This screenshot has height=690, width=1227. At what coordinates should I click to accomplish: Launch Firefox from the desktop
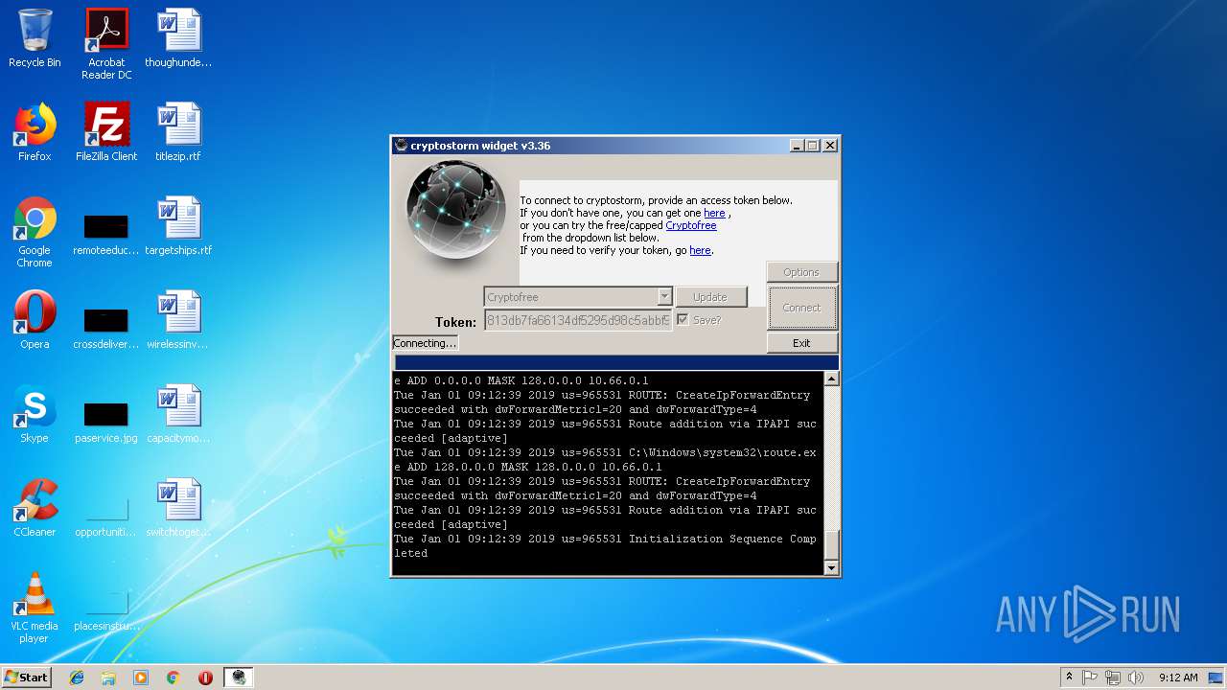(x=35, y=132)
